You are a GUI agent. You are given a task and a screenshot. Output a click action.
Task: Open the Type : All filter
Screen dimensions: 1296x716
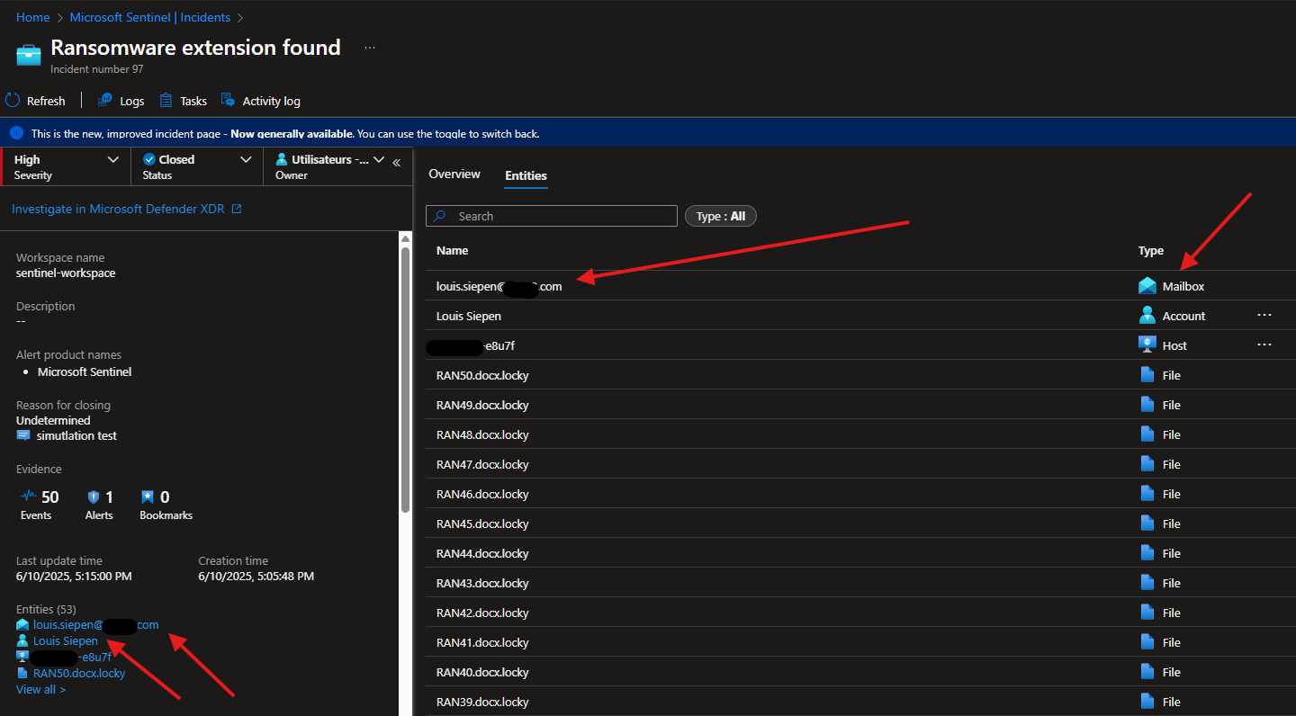point(721,216)
